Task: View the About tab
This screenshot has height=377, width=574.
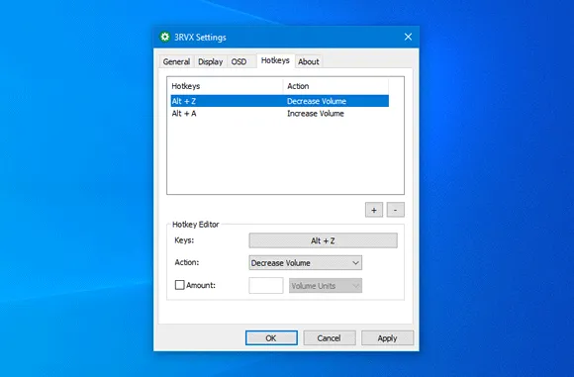Action: tap(308, 61)
